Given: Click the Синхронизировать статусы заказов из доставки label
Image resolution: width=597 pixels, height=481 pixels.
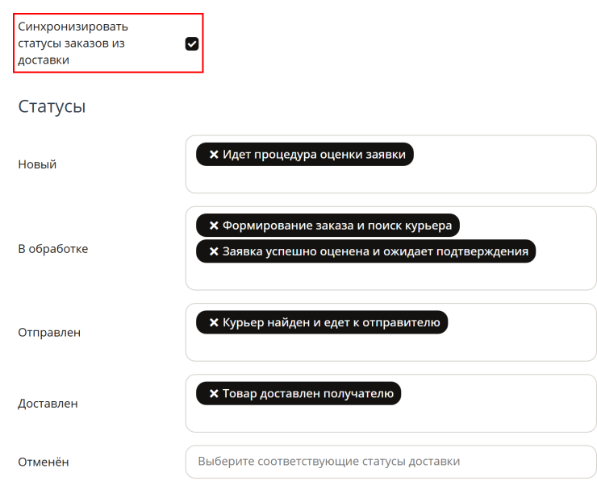Looking at the screenshot, I should pos(73,44).
